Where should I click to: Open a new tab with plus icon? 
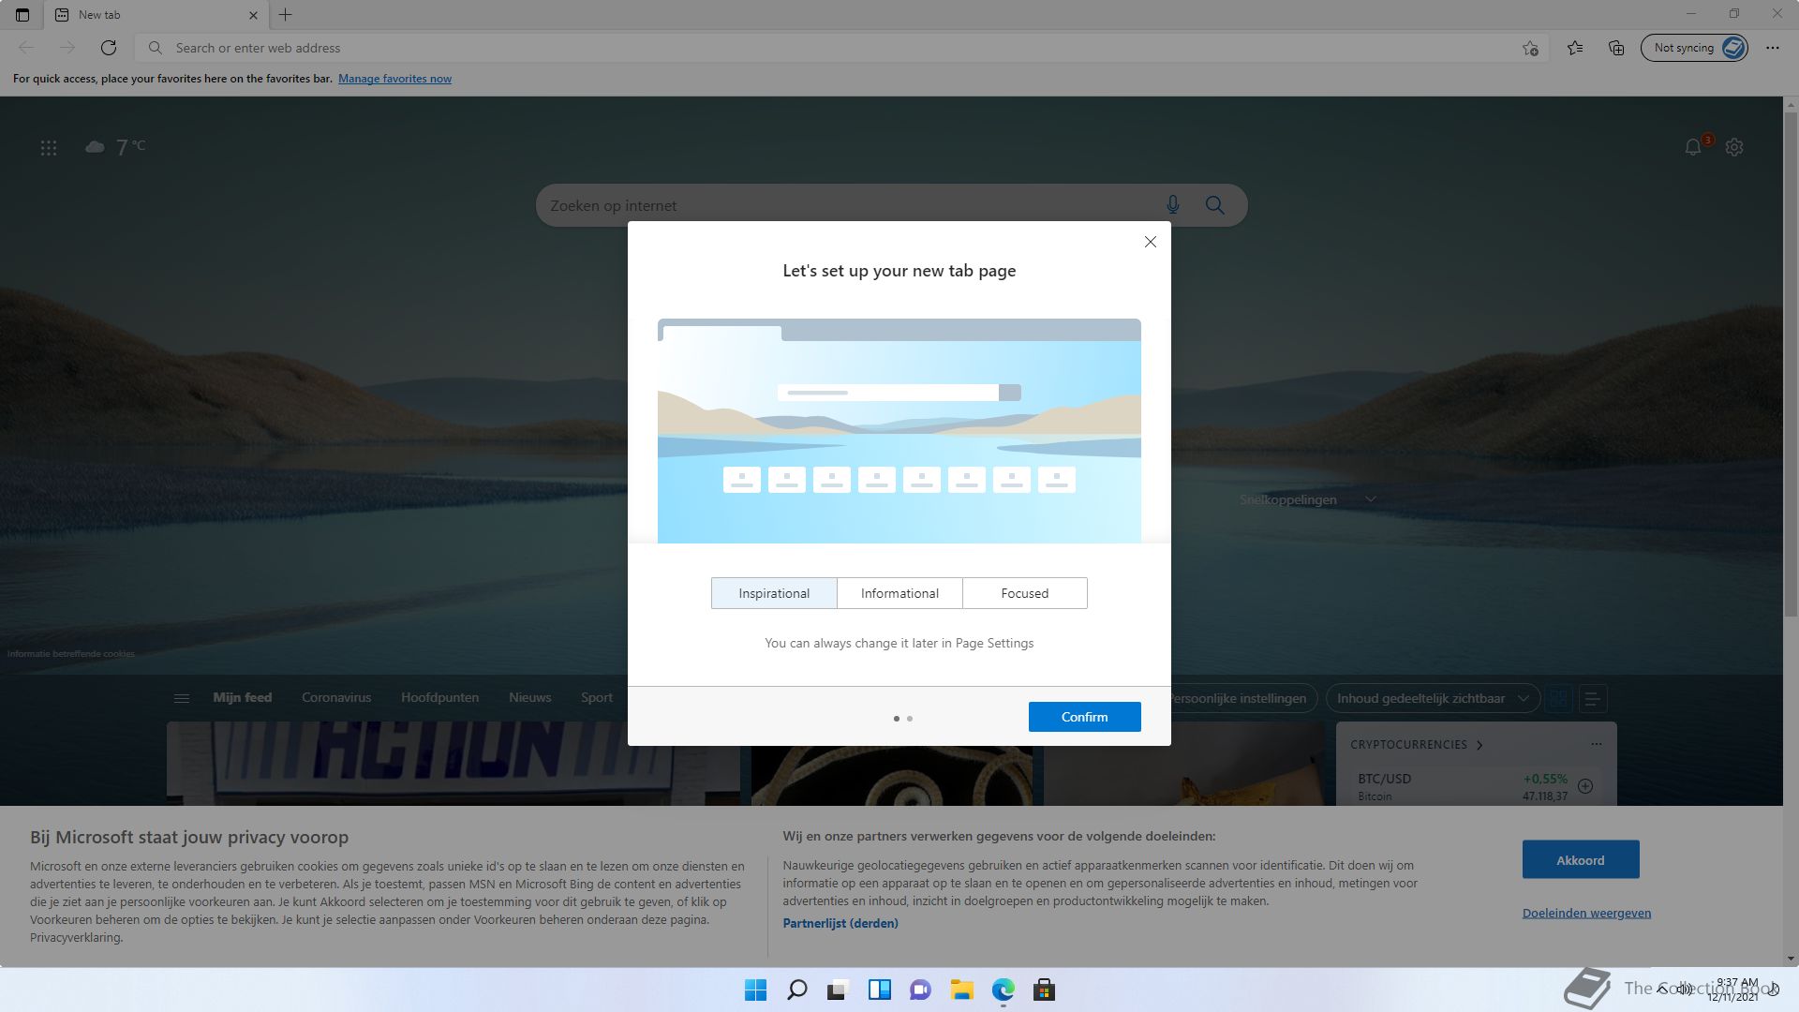286,15
